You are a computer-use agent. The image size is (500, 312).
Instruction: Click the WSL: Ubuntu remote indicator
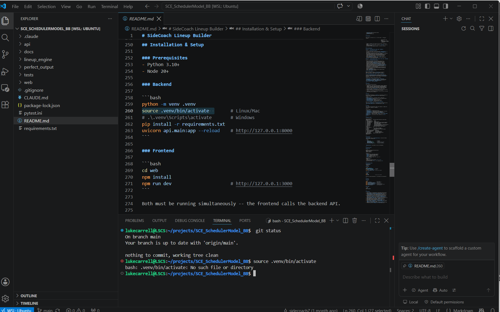[x=17, y=310]
